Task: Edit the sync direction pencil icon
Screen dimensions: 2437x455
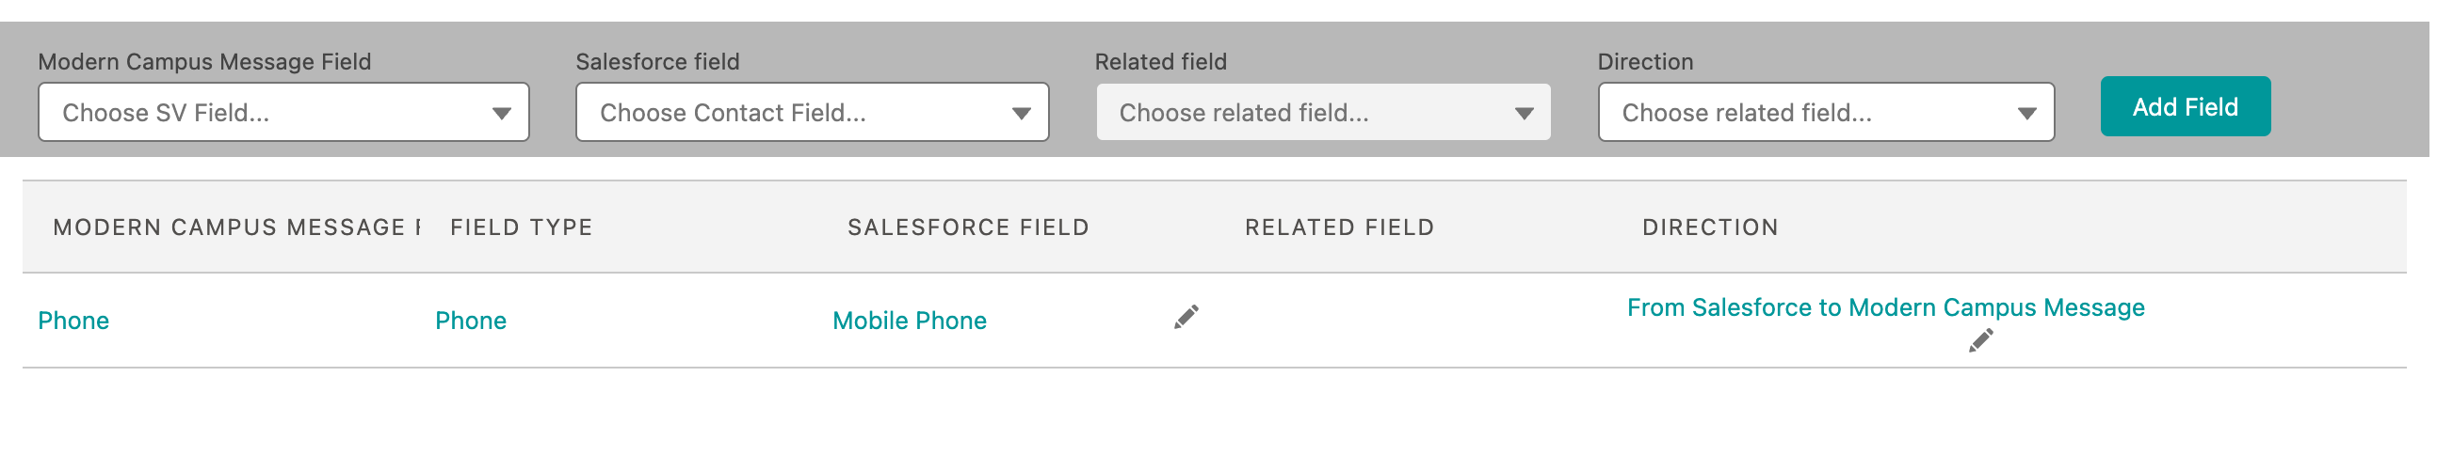Action: pos(1981,340)
